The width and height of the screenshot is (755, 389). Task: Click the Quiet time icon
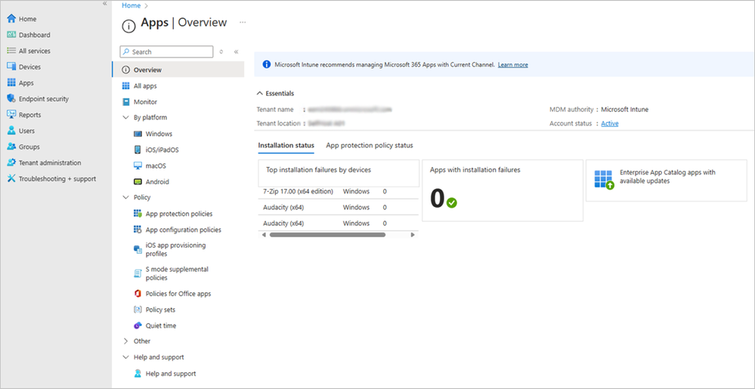pyautogui.click(x=138, y=326)
